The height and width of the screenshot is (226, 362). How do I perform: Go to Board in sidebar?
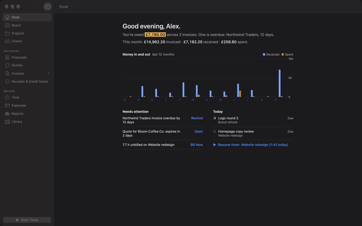point(16,25)
